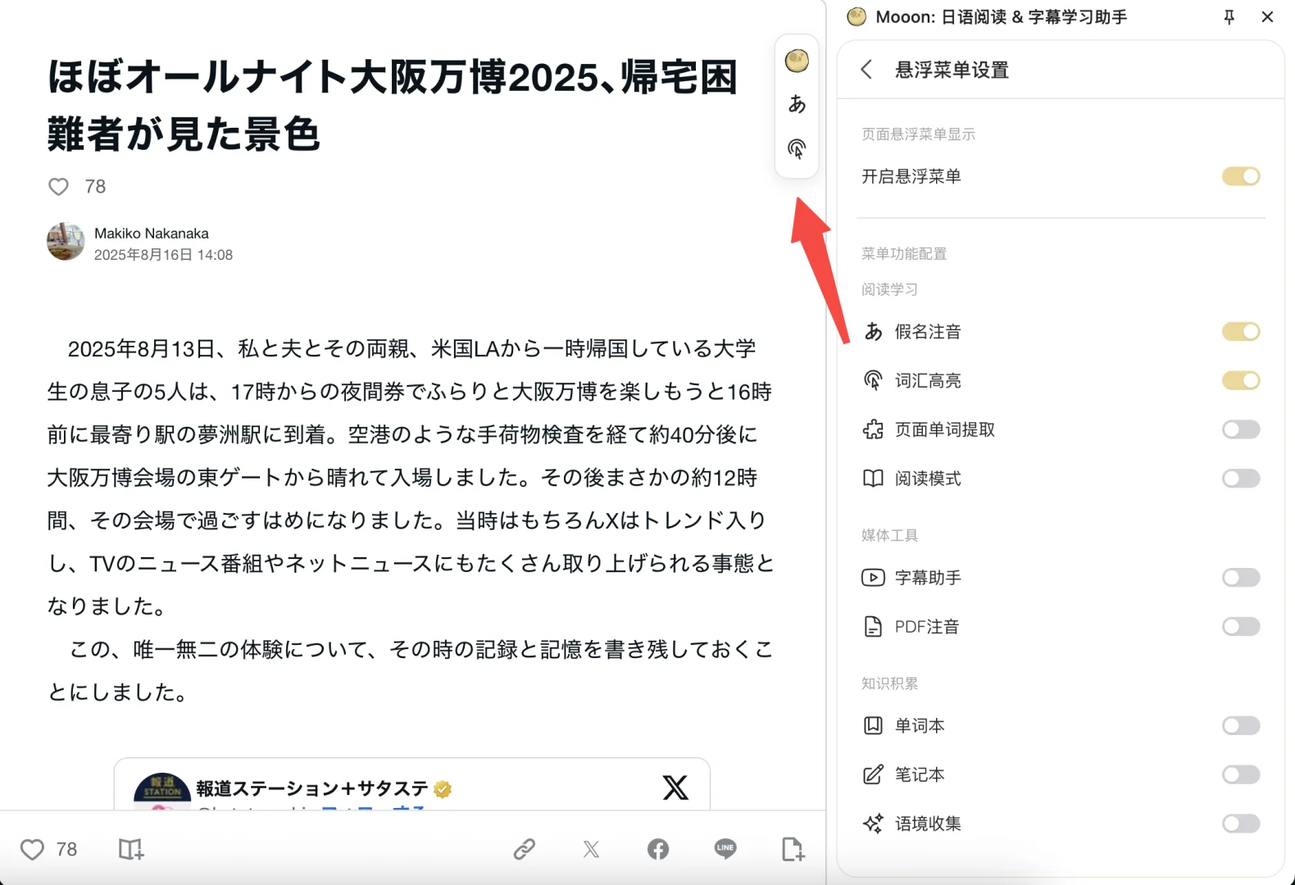Image resolution: width=1295 pixels, height=885 pixels.
Task: Click the puzzle icon beside 页面单词提取
Action: pos(874,429)
